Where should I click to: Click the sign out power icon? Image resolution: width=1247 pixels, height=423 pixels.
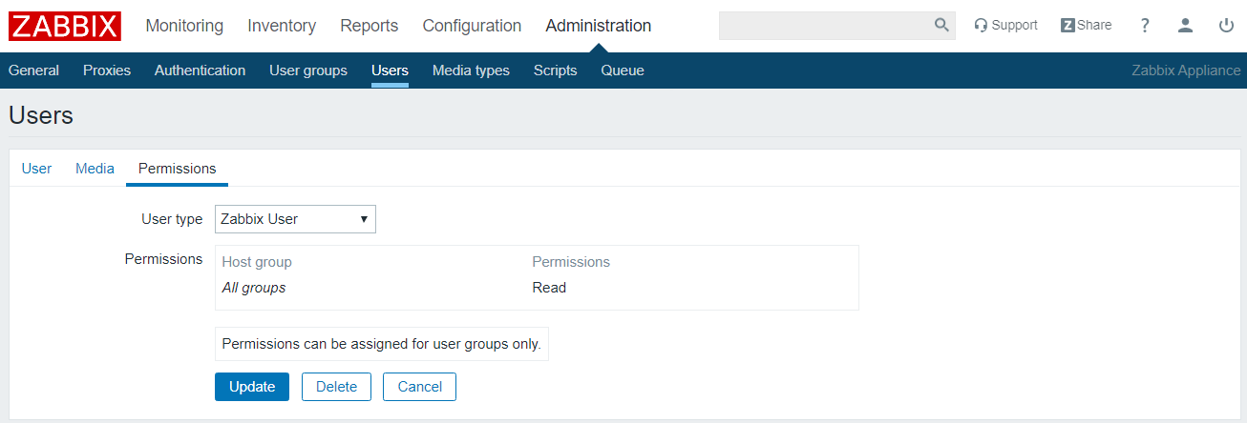click(x=1227, y=26)
